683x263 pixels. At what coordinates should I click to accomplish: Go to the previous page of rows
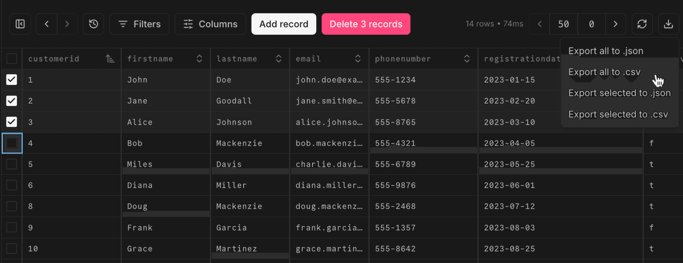pos(539,24)
